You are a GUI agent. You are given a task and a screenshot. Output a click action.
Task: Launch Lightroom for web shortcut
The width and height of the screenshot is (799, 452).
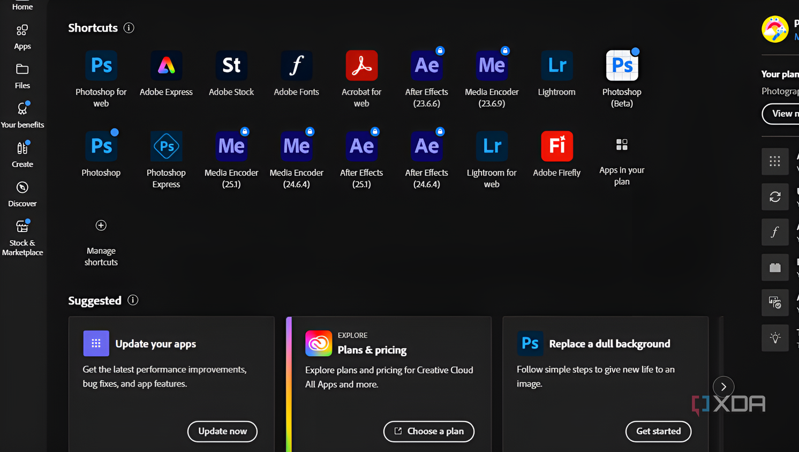[492, 146]
